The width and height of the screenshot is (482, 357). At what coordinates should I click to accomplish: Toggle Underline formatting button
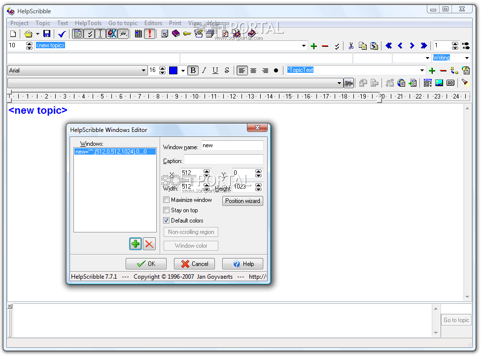[215, 70]
